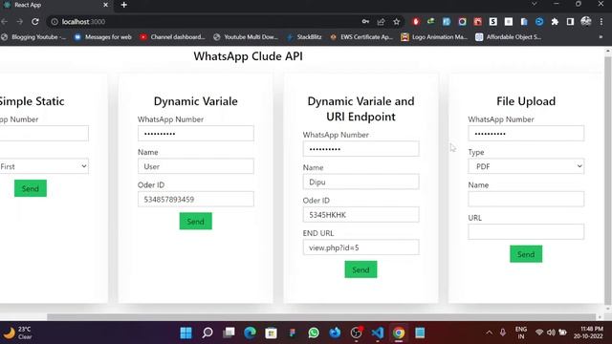Image resolution: width=612 pixels, height=344 pixels.
Task: Go forward in browser history
Action: pyautogui.click(x=19, y=22)
